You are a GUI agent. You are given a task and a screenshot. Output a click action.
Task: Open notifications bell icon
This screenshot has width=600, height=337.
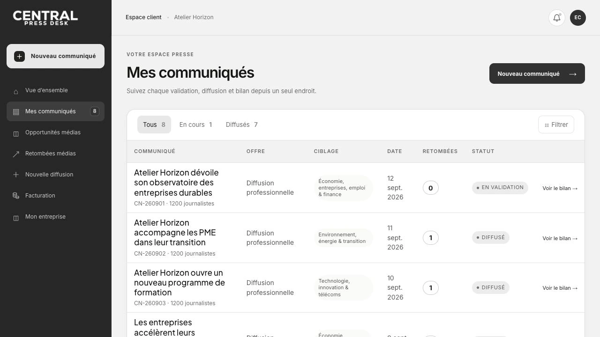557,18
